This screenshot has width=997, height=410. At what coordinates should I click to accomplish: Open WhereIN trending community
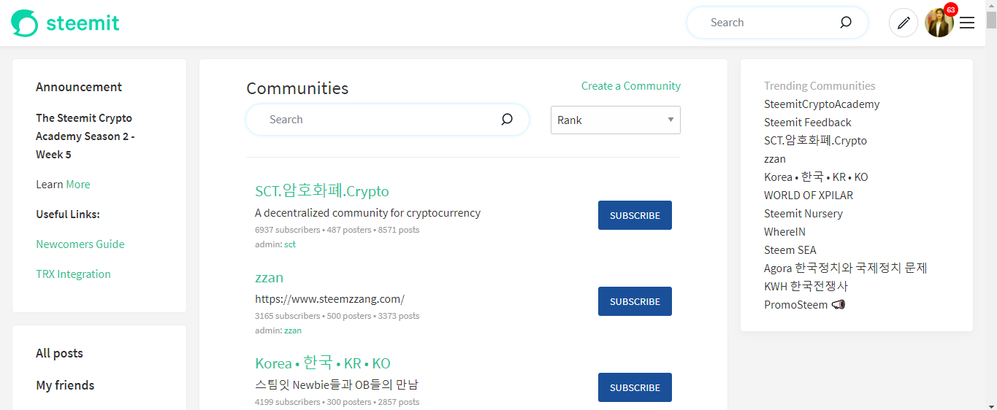(x=785, y=232)
